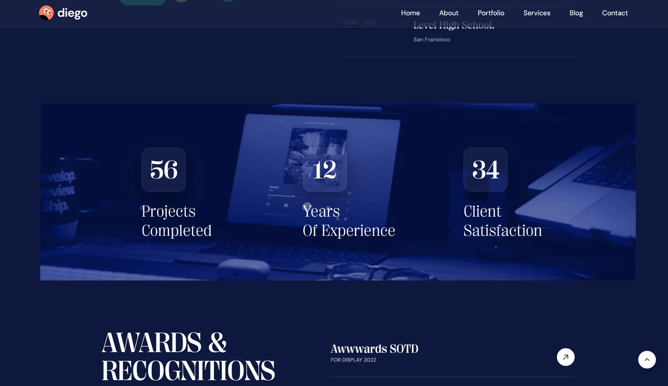This screenshot has width=668, height=386.
Task: Open the Blog section
Action: click(576, 13)
